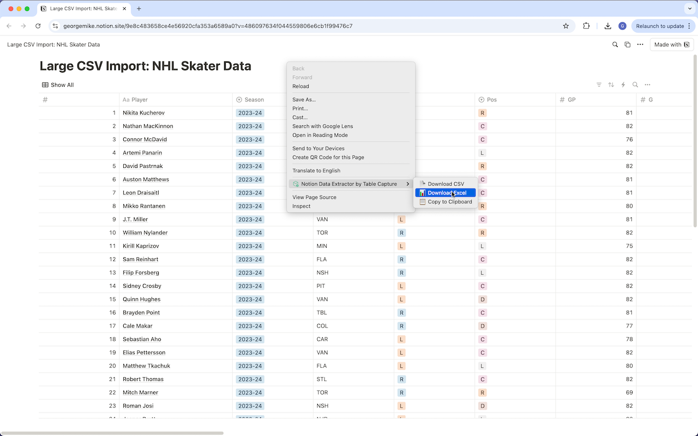Viewport: 698px width, 436px height.
Task: Open the Show All view switcher
Action: [58, 85]
